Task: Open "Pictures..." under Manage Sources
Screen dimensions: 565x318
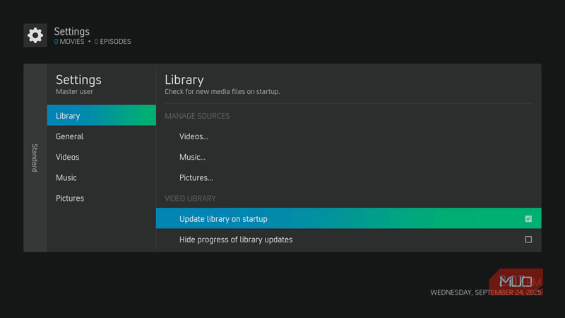Action: [196, 177]
